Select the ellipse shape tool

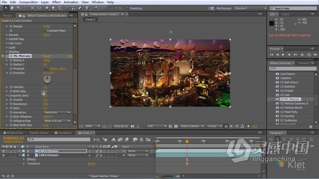pos(47,8)
